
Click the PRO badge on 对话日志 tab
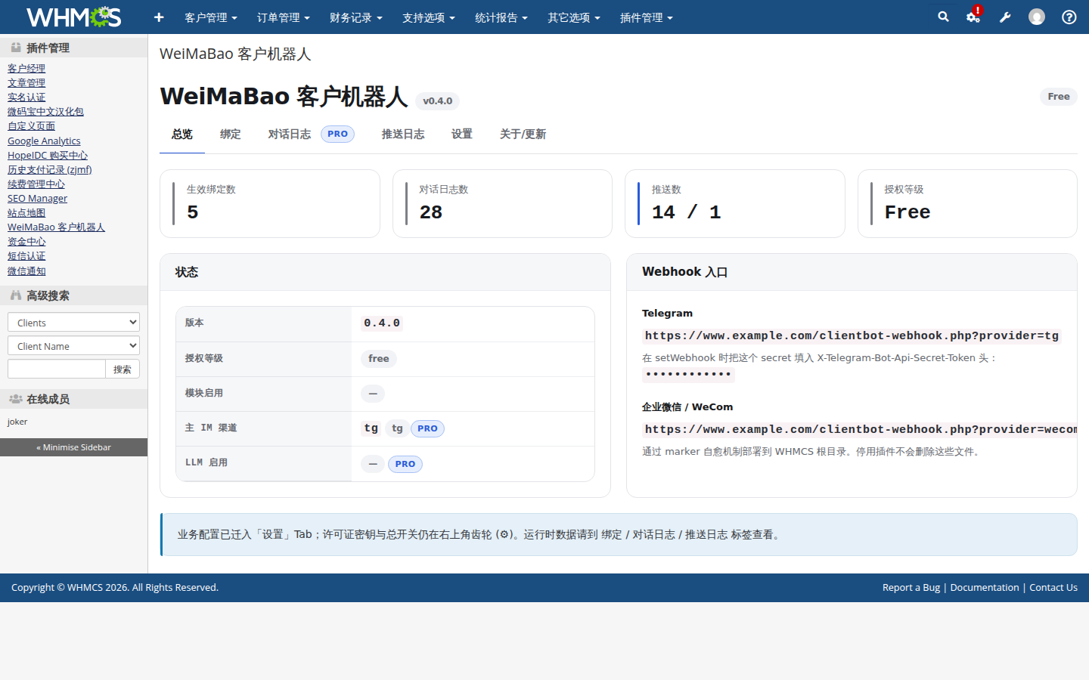(337, 134)
